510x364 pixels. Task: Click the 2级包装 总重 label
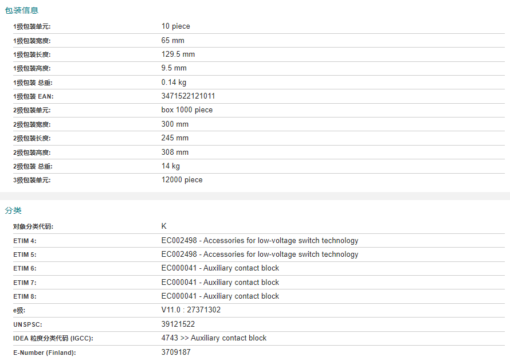(x=33, y=167)
